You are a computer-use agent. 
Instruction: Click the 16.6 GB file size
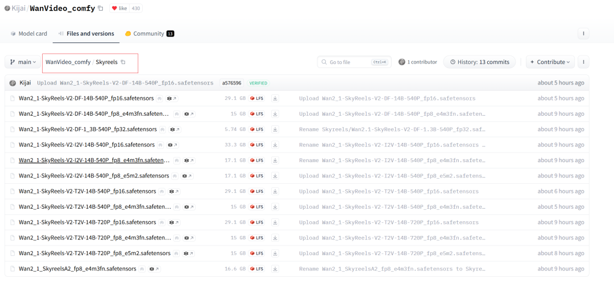235,269
